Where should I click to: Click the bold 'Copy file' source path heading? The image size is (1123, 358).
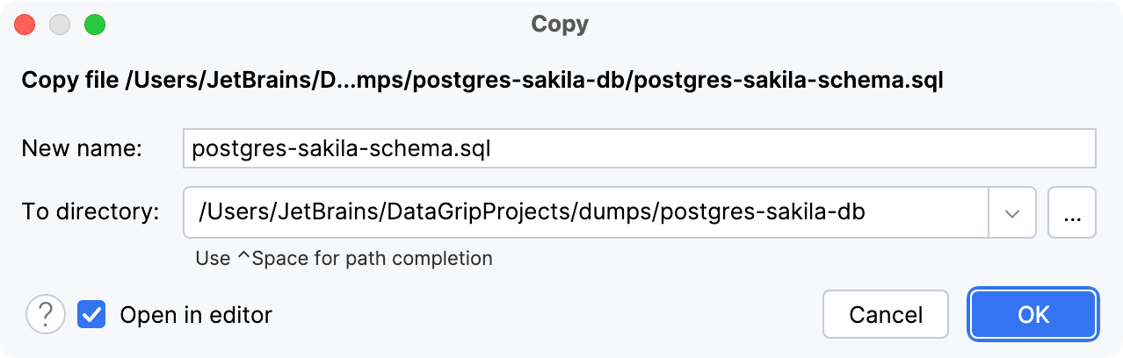pyautogui.click(x=482, y=81)
